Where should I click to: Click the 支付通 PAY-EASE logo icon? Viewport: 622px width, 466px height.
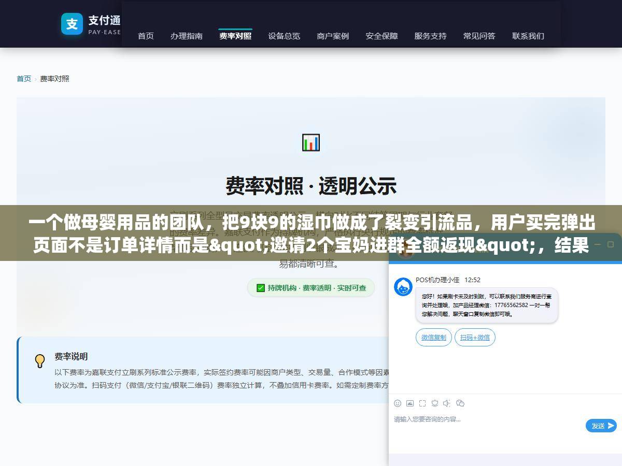[72, 24]
